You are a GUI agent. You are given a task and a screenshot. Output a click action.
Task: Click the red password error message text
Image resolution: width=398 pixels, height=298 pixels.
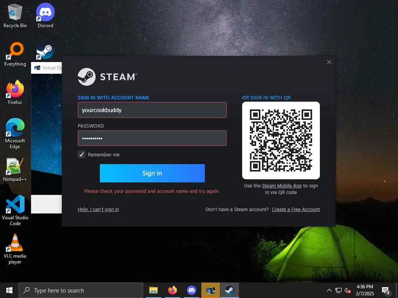pos(152,191)
